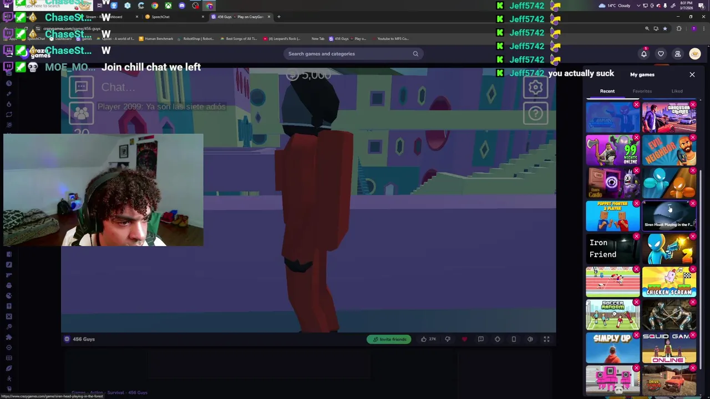Click the mobile phone icon under the game

pyautogui.click(x=514, y=339)
